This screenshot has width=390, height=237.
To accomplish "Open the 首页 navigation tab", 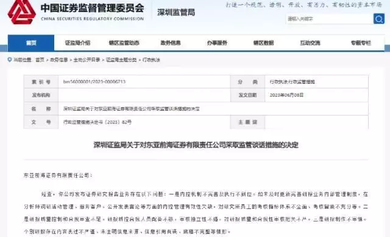I will point(31,43).
